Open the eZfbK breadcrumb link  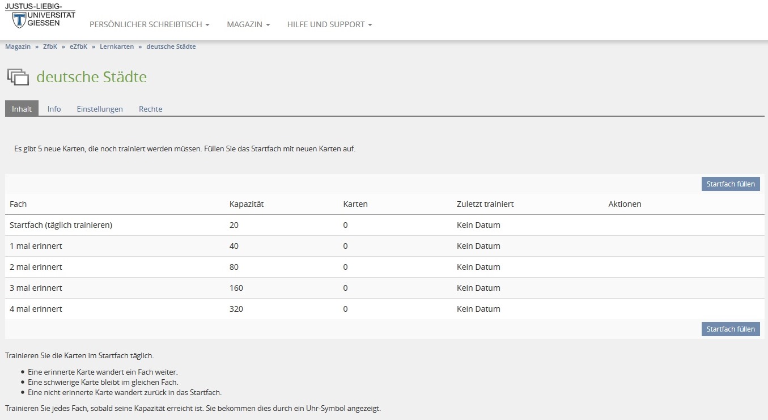pos(78,46)
